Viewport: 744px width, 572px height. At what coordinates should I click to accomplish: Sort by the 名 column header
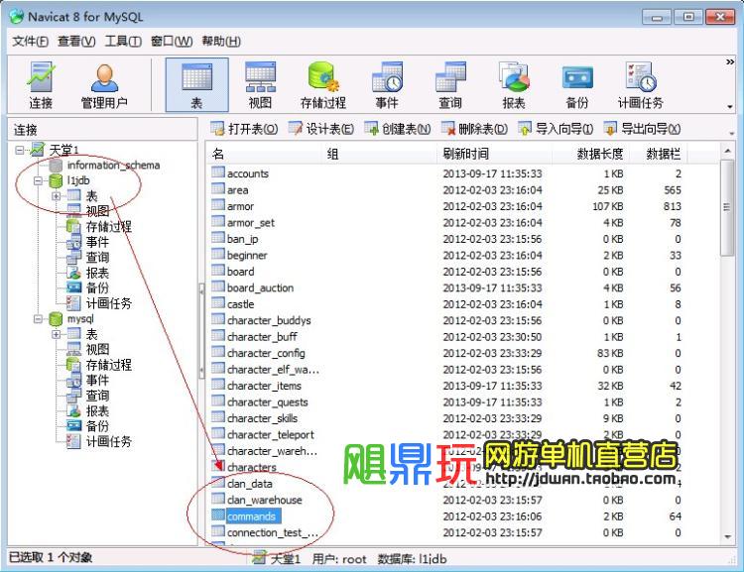tap(265, 154)
